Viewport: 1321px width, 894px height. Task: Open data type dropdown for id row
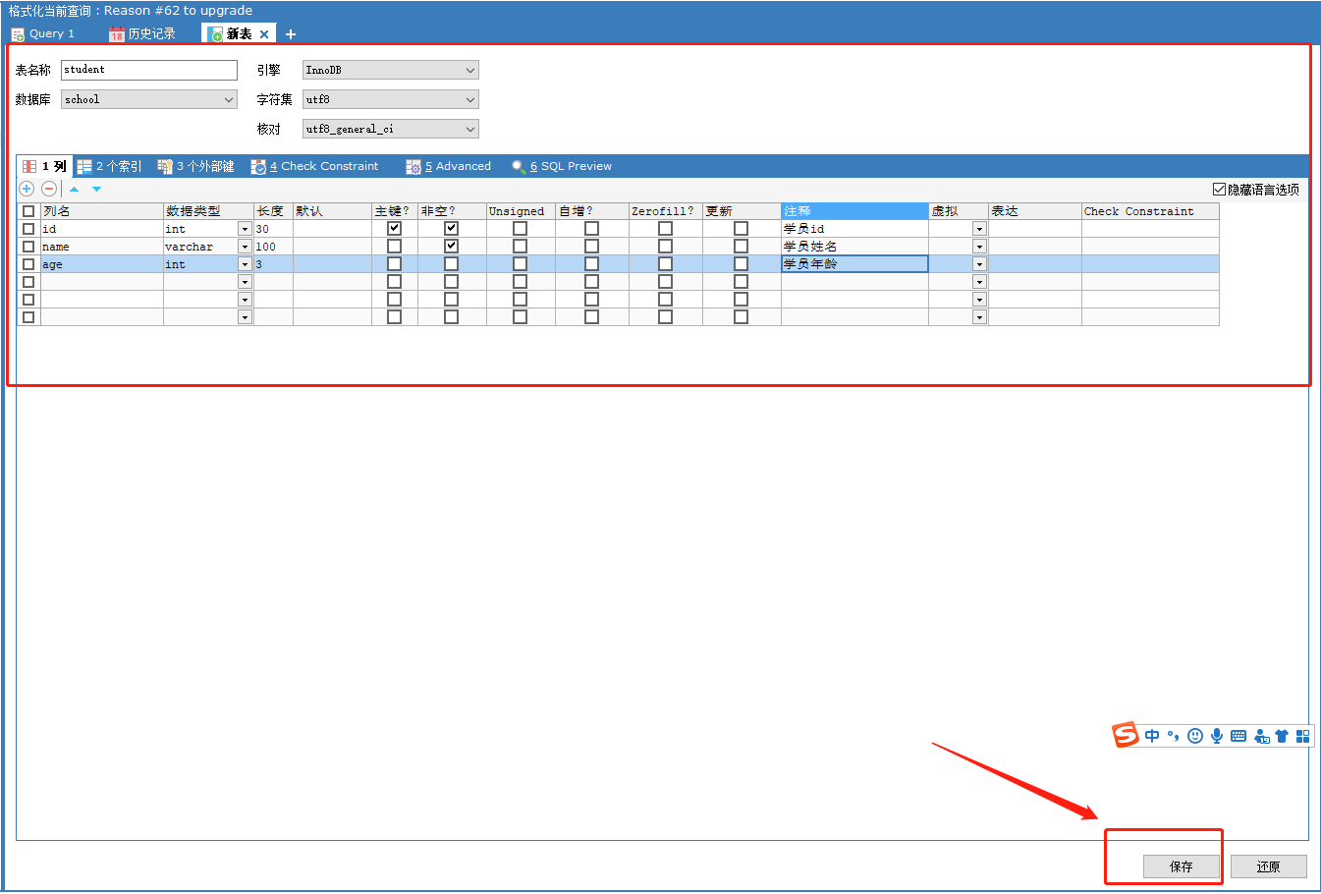tap(245, 229)
